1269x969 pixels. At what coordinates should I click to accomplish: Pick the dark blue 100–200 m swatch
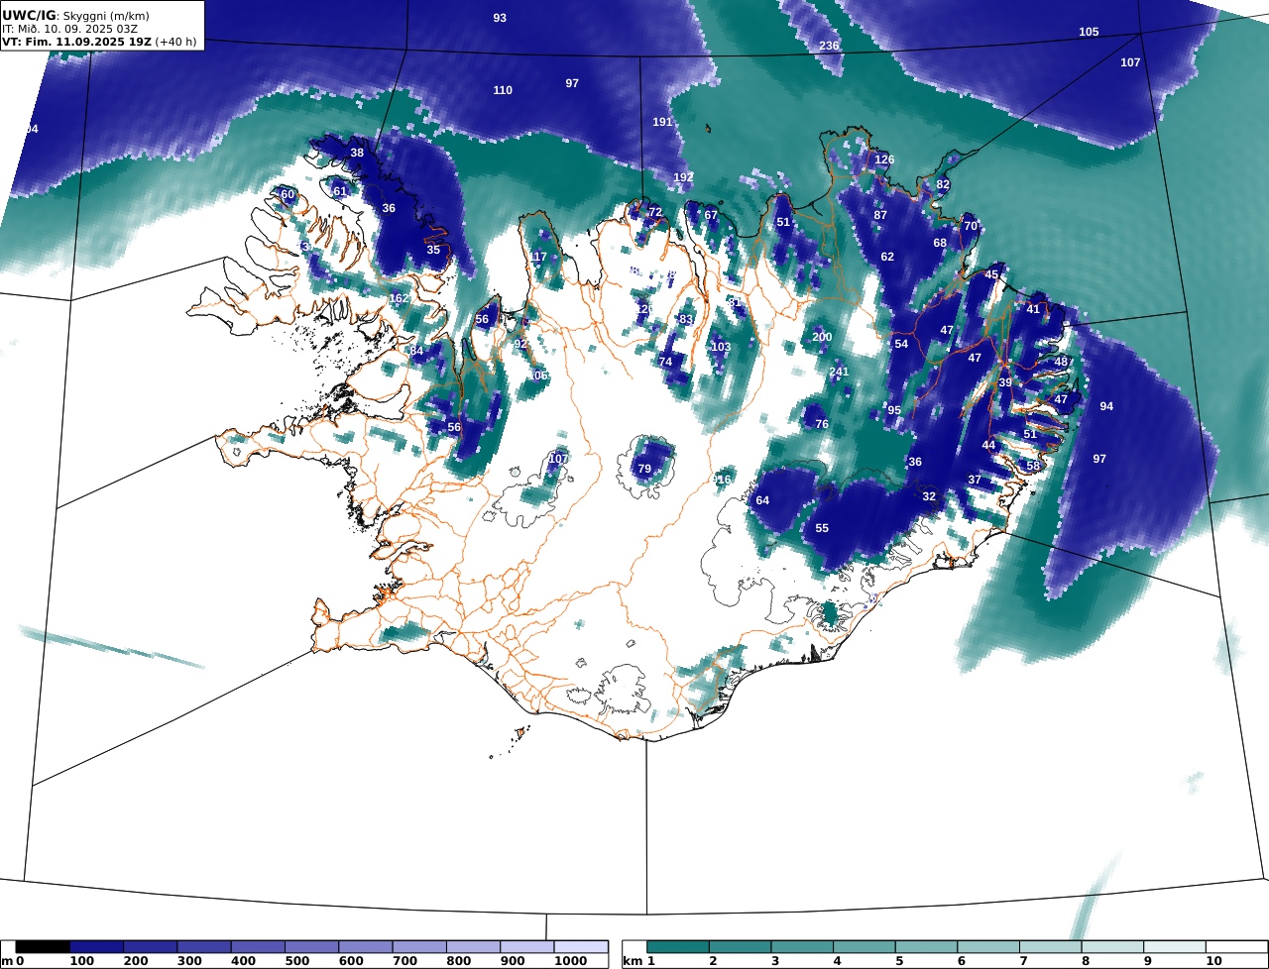[96, 947]
